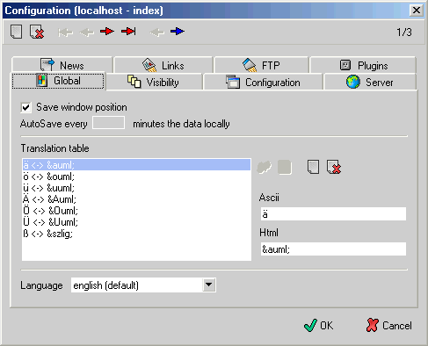Open the Configuration tab
The width and height of the screenshot is (428, 346).
point(263,82)
